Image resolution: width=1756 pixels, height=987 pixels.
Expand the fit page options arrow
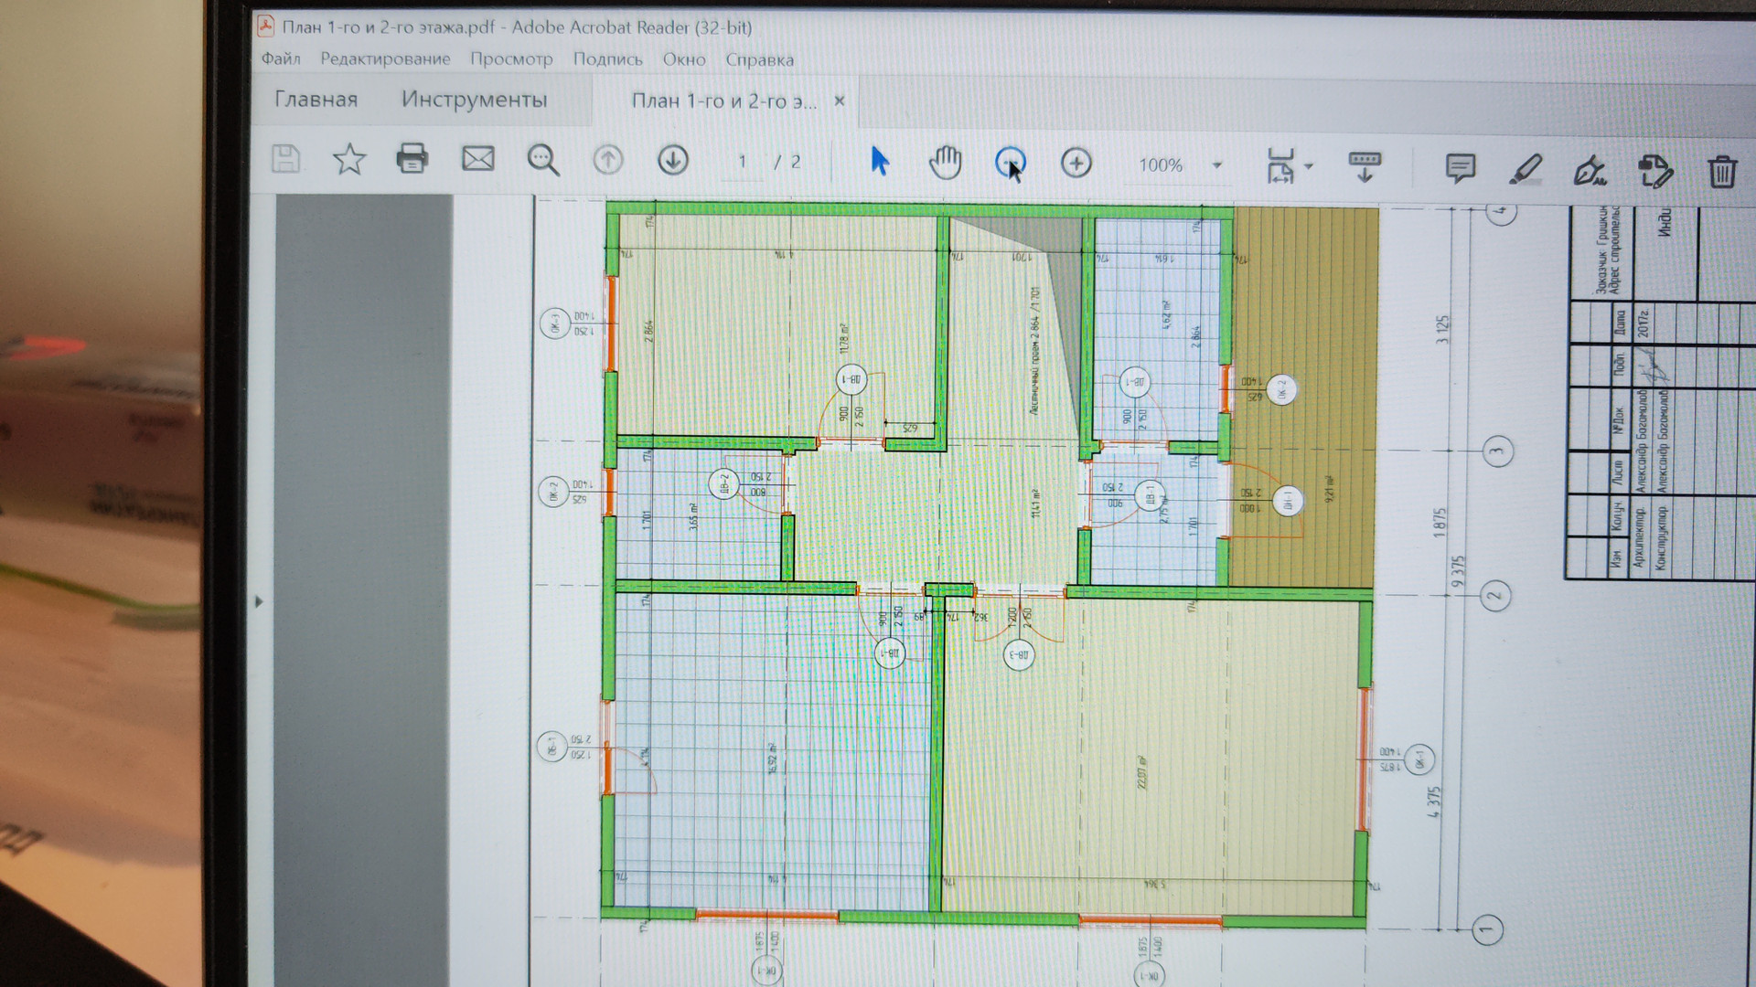(x=1309, y=166)
